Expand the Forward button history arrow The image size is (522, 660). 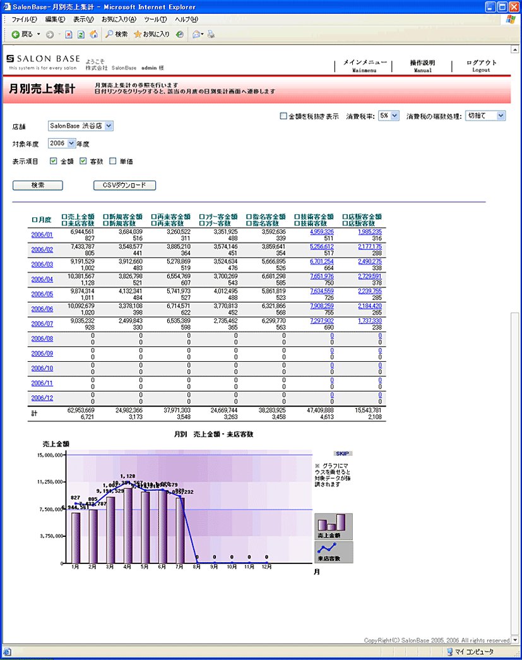pyautogui.click(x=59, y=35)
